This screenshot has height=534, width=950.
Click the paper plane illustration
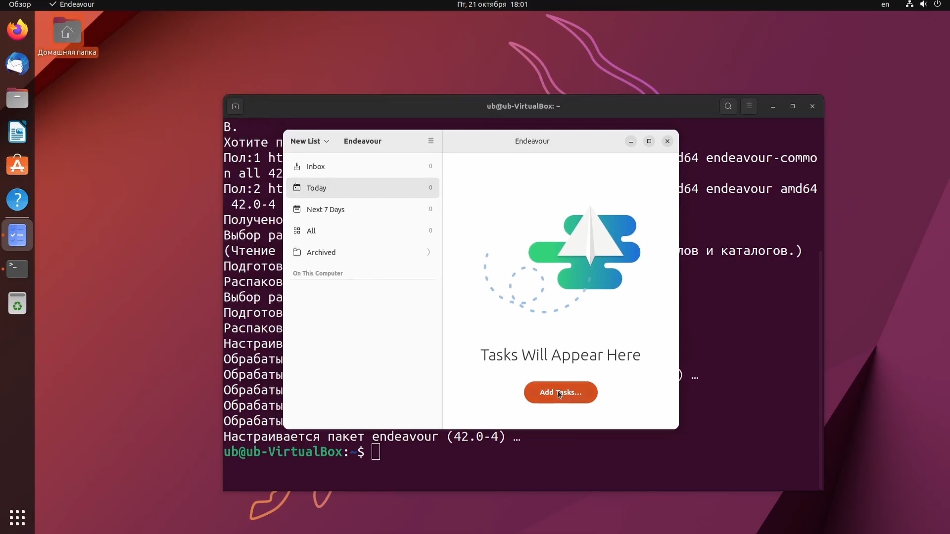coord(562,260)
